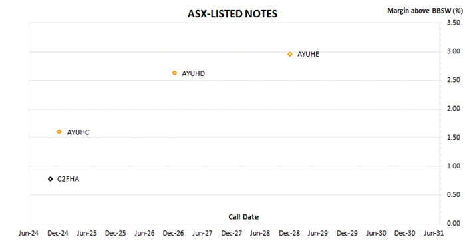The image size is (465, 243).
Task: Select the 0.00 y-axis value
Action: click(x=454, y=223)
